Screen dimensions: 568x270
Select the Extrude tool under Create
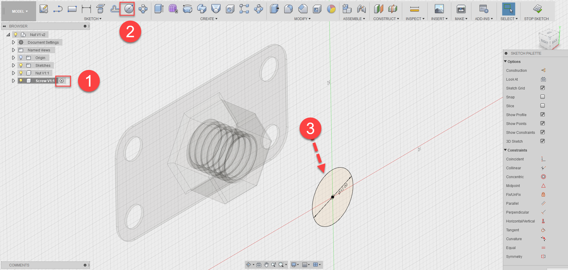(x=159, y=9)
